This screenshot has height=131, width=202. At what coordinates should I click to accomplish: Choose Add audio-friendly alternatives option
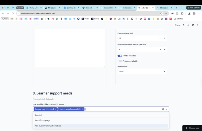(x=101, y=126)
